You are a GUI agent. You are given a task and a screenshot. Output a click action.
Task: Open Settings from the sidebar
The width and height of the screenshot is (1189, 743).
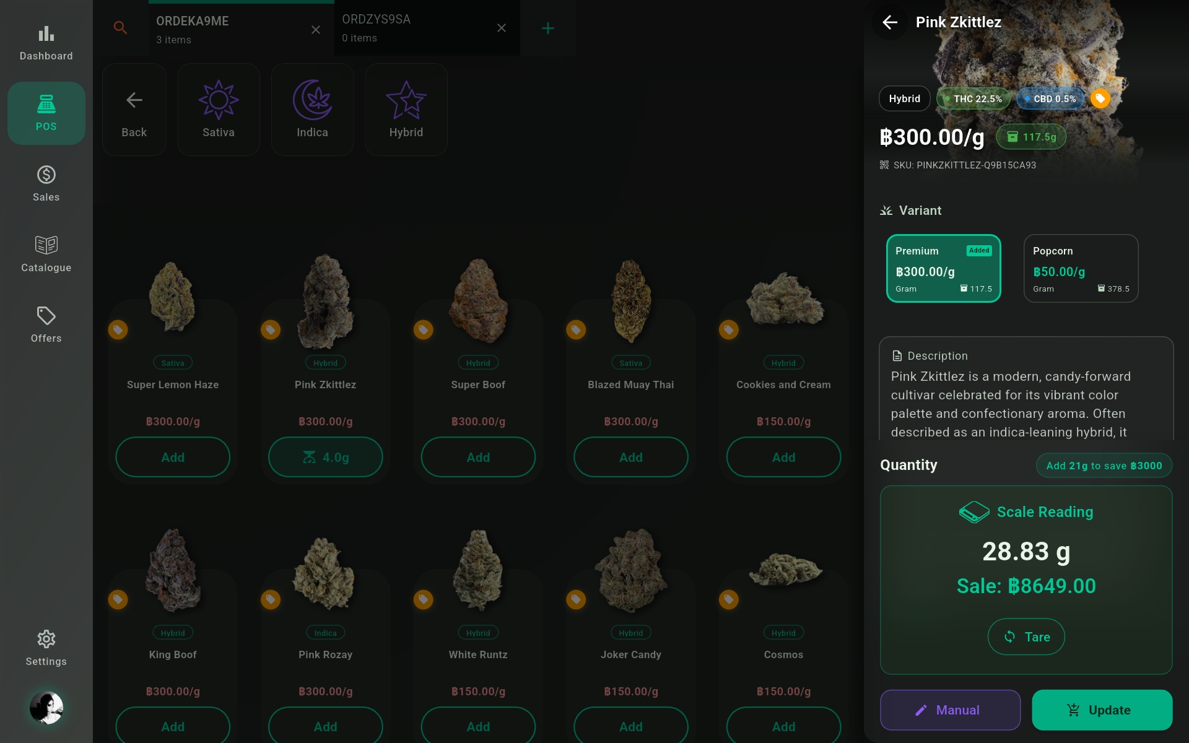[x=46, y=647]
